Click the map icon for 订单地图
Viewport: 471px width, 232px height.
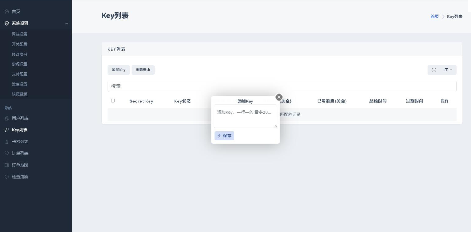6,165
